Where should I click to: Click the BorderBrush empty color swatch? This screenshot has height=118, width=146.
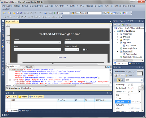pos(132,88)
